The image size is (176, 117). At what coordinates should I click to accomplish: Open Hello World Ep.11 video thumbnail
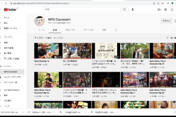click(135, 80)
